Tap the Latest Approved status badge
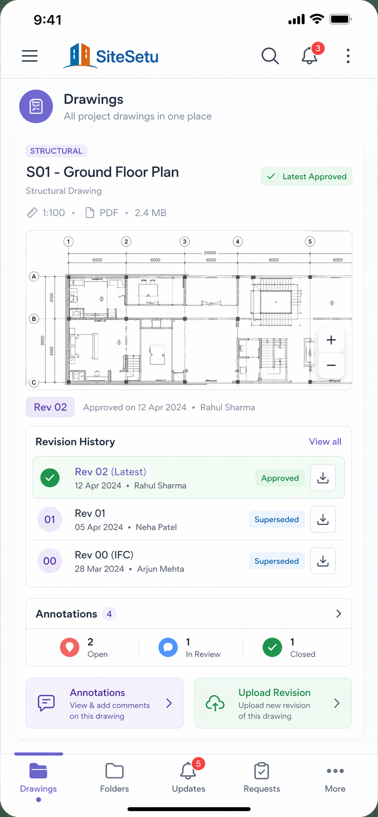The image size is (378, 817). (306, 176)
